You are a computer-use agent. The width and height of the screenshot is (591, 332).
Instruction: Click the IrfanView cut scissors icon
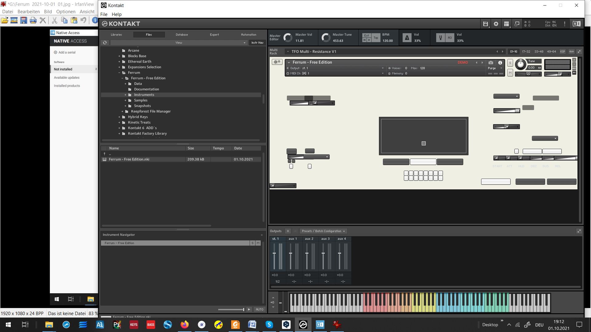54,20
